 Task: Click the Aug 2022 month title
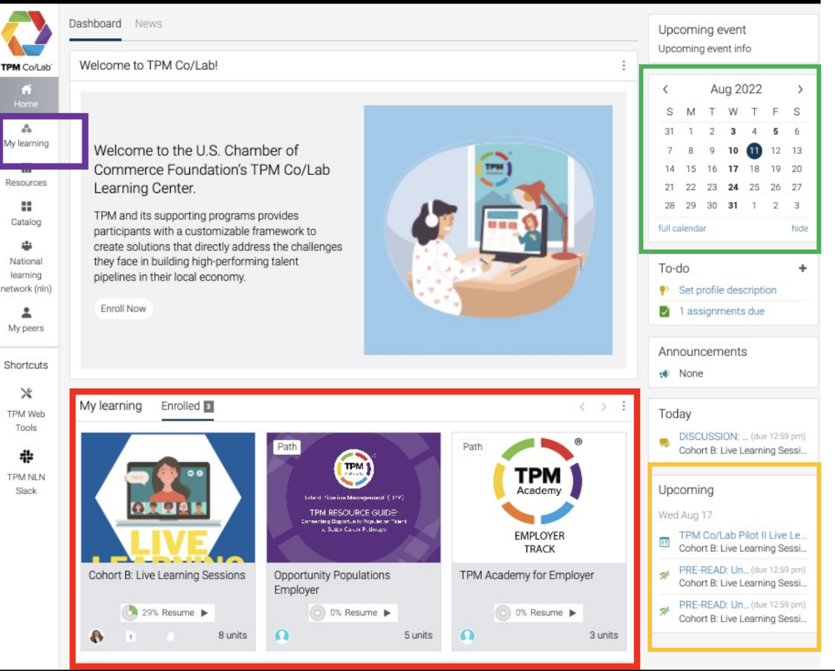pyautogui.click(x=736, y=89)
